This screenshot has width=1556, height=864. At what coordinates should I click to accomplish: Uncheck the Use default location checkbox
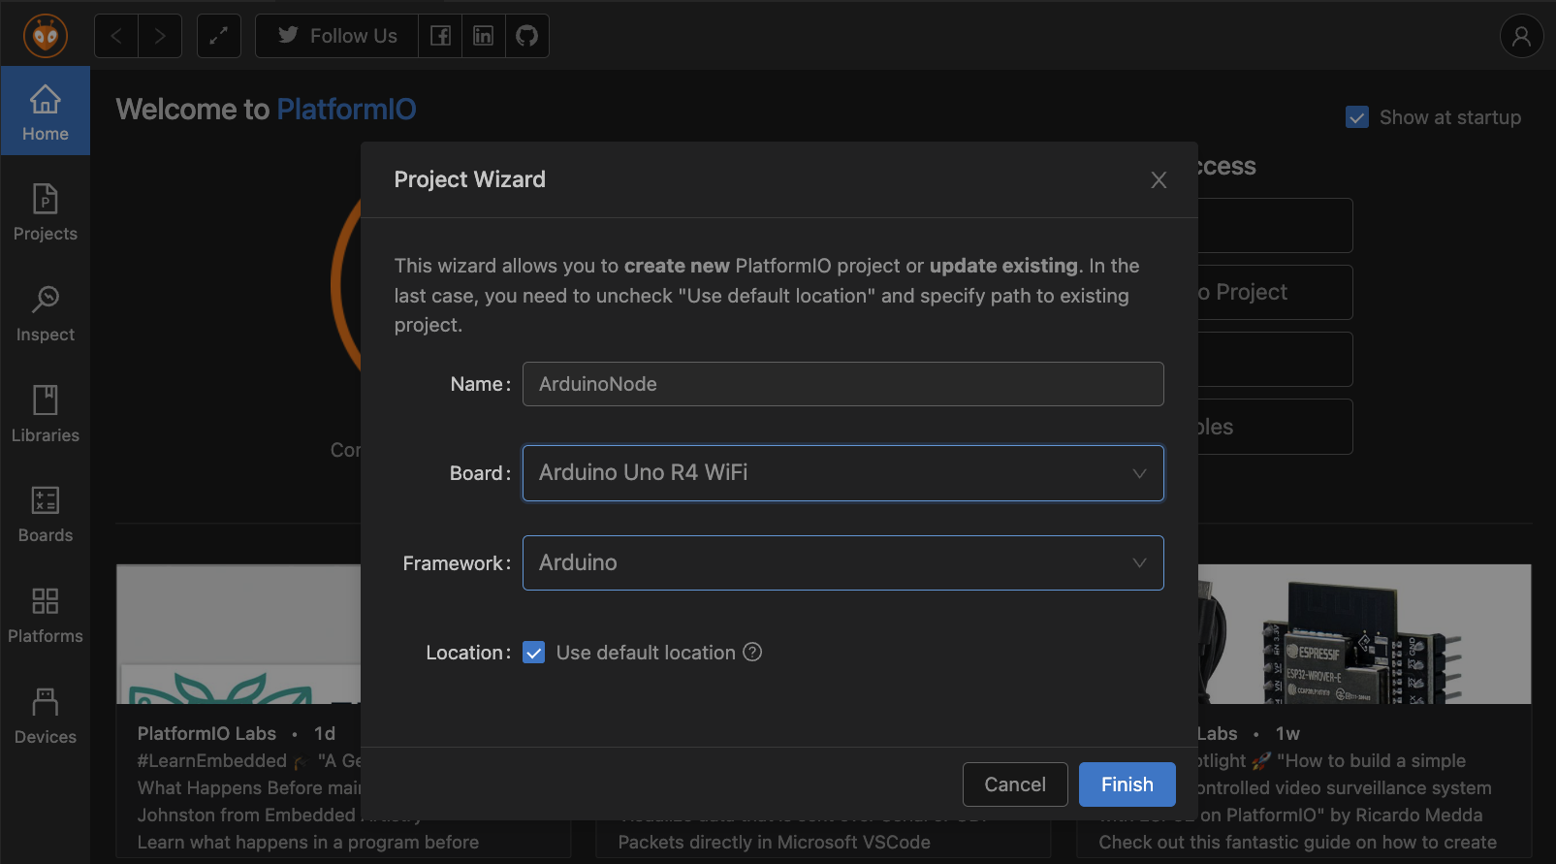coord(534,653)
